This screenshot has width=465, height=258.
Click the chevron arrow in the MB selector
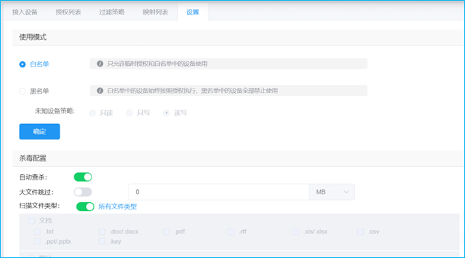pos(346,192)
